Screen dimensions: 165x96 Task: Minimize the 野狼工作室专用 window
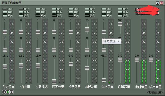[x=158, y=3]
